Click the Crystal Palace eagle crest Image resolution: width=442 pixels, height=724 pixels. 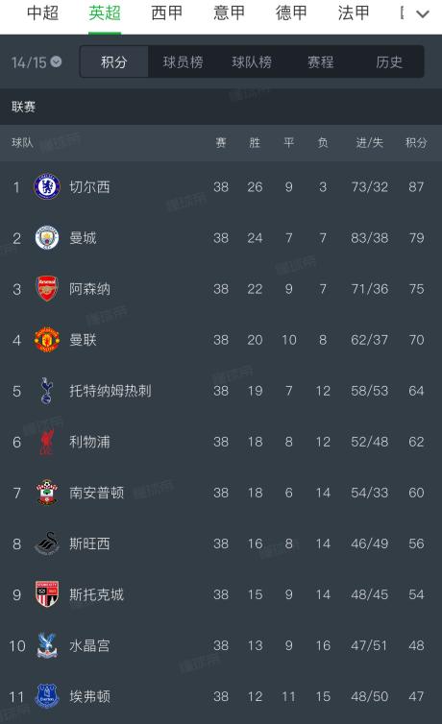coord(47,645)
